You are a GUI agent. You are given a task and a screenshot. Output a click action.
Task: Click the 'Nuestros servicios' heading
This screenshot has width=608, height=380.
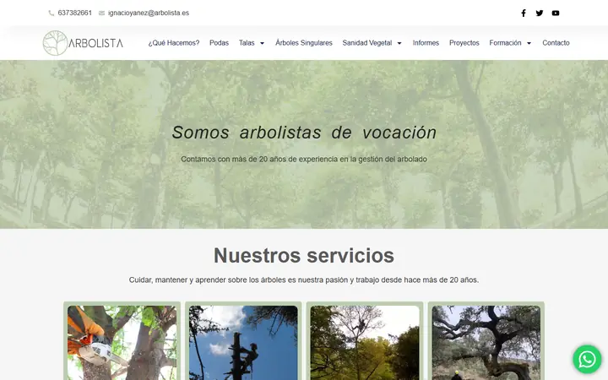click(304, 256)
